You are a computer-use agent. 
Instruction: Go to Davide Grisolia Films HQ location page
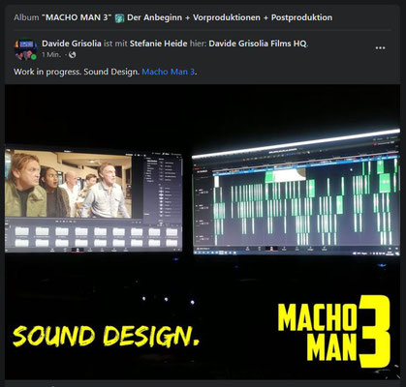tap(257, 44)
